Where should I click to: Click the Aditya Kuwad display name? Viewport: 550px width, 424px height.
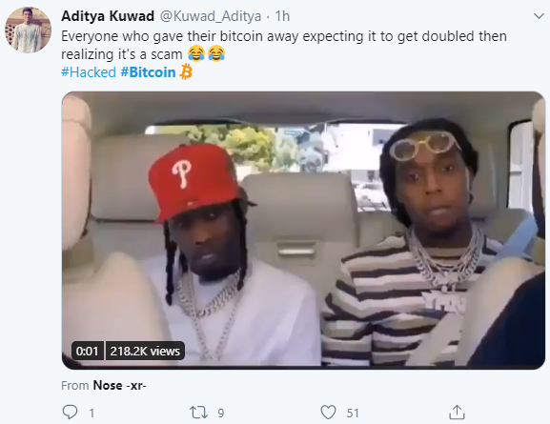click(108, 16)
